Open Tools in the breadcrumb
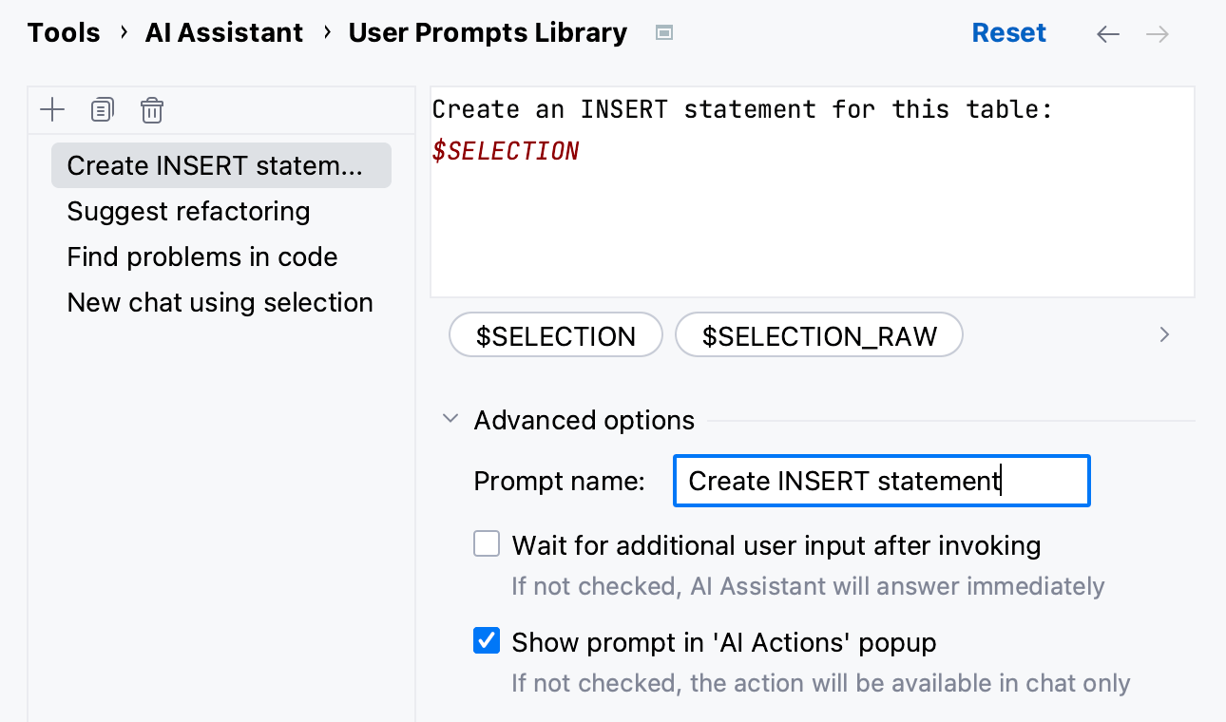Screen dimensions: 1226x722 pos(64,33)
